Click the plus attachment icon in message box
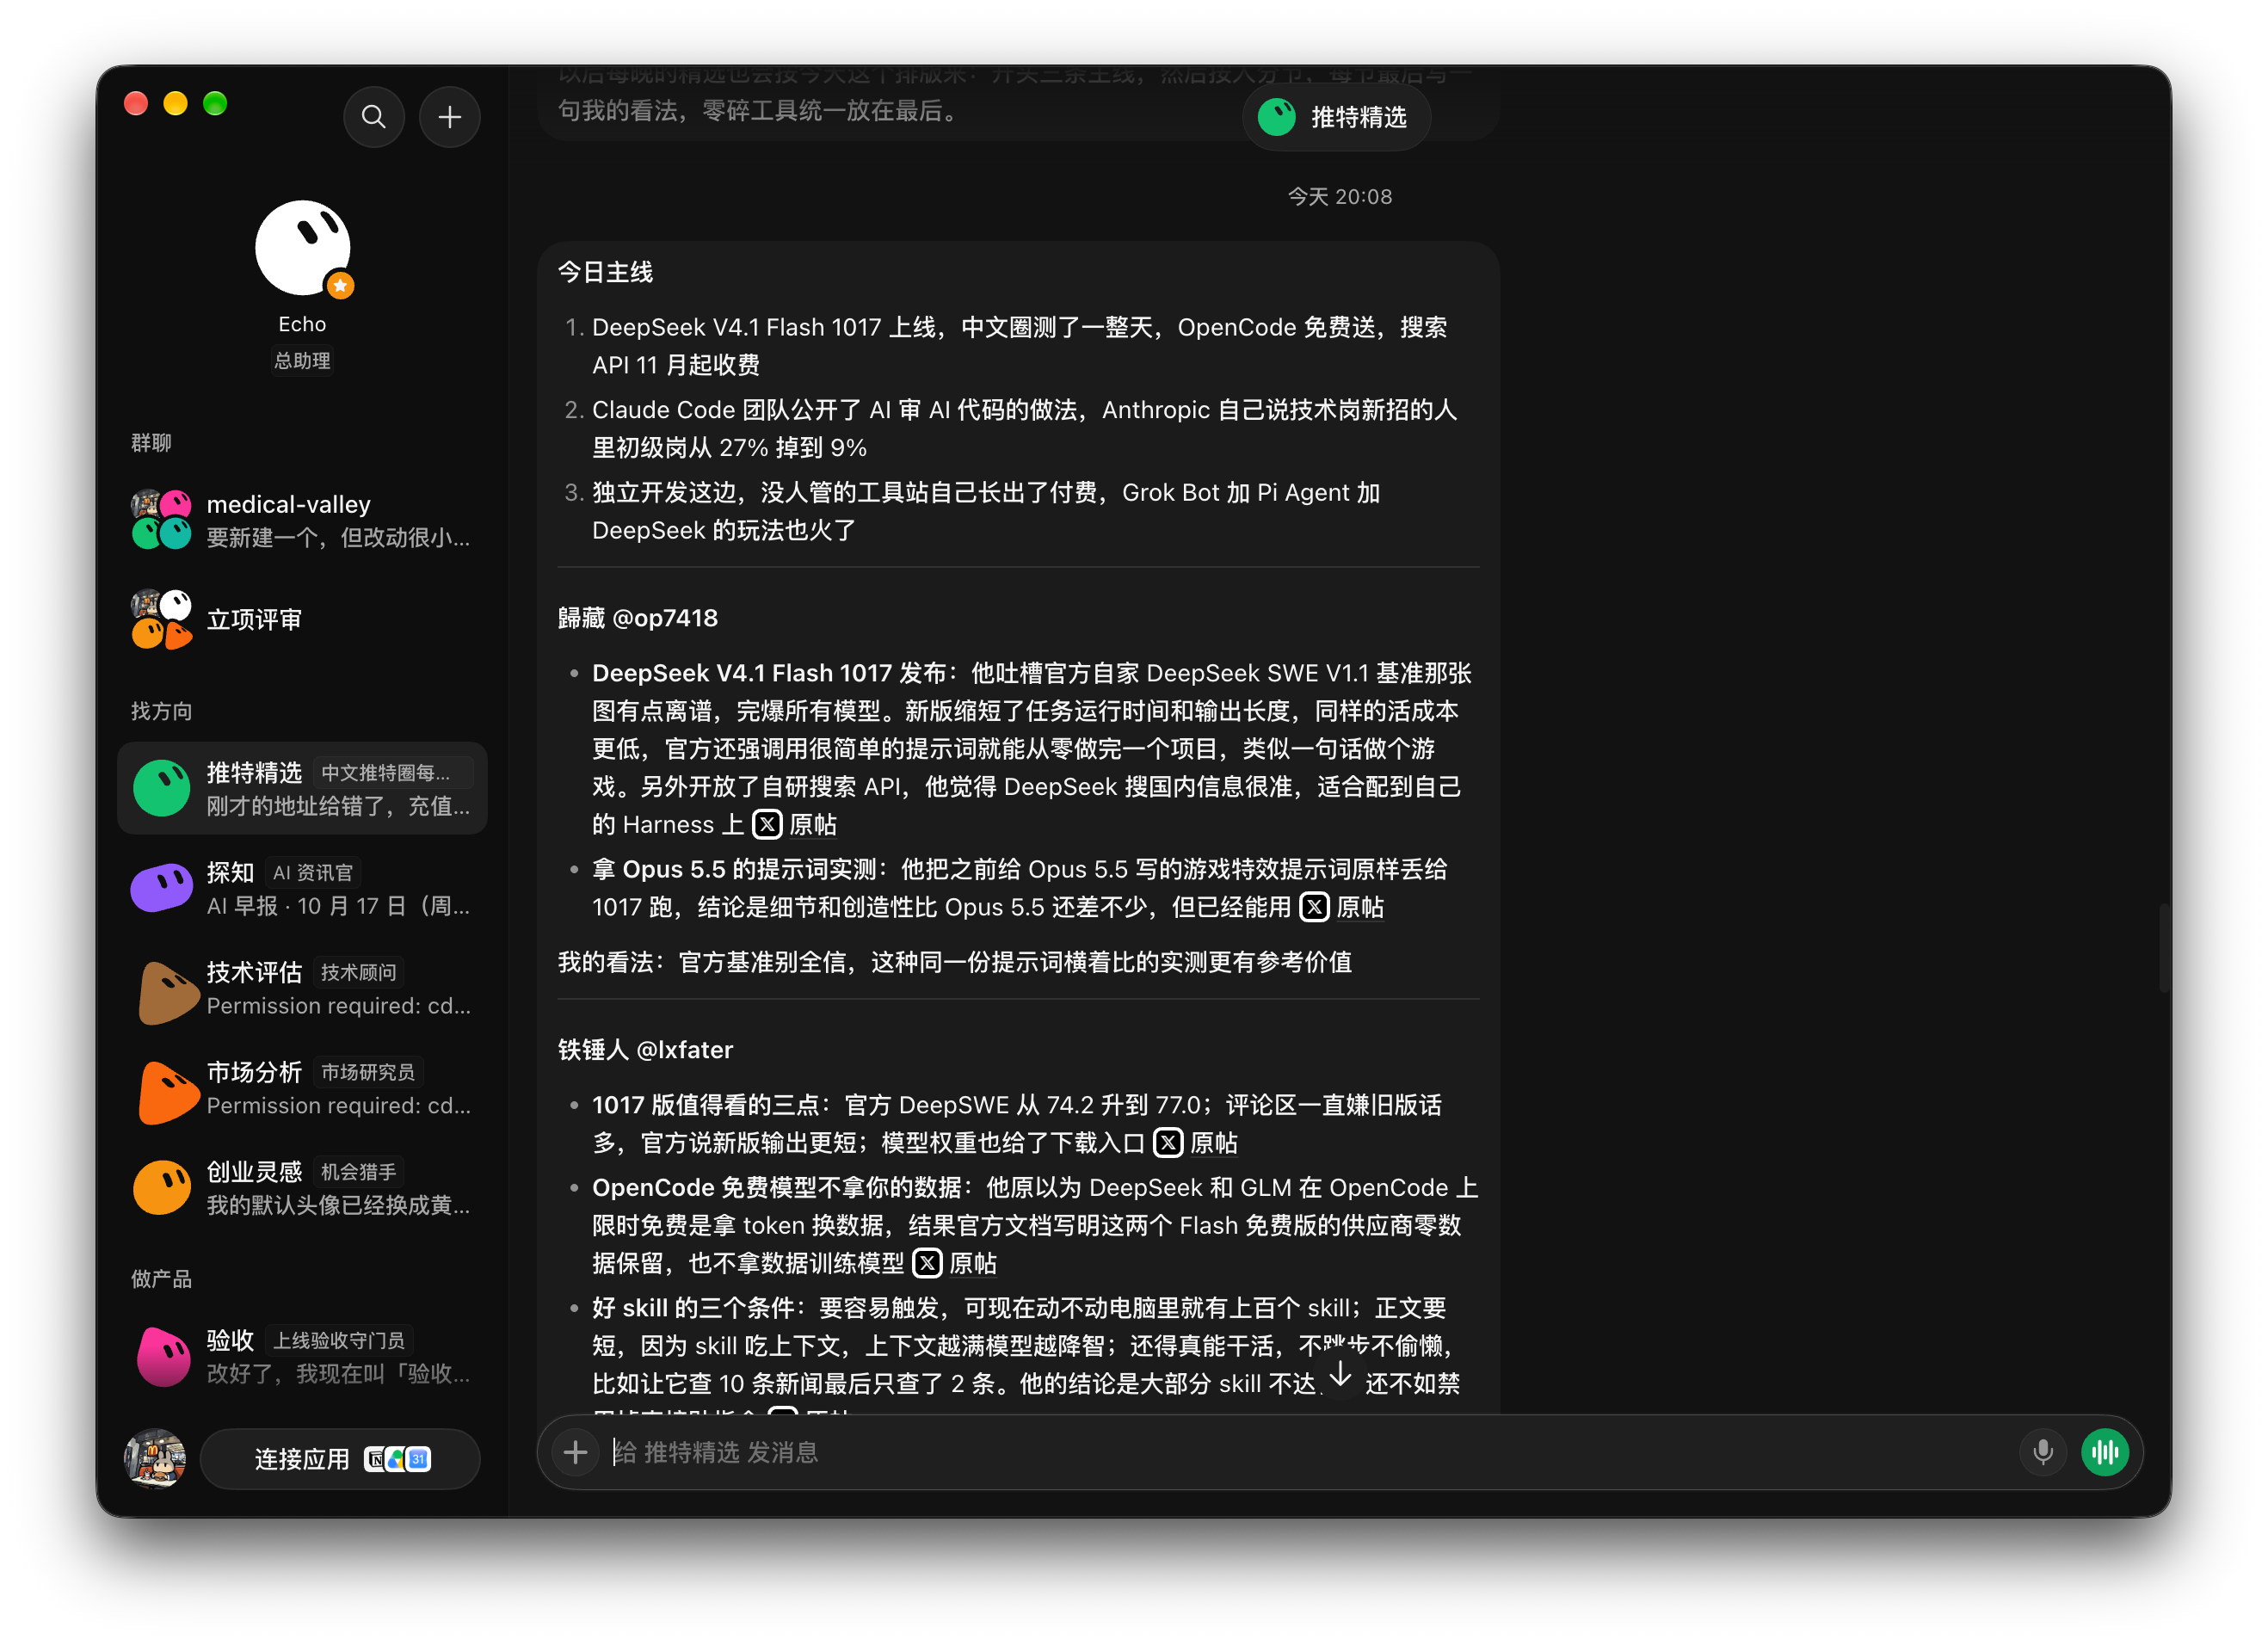 575,1451
